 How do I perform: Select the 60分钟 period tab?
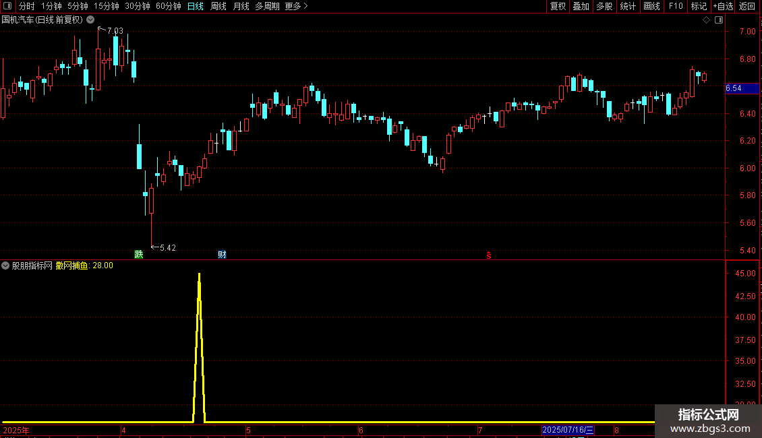pyautogui.click(x=169, y=6)
